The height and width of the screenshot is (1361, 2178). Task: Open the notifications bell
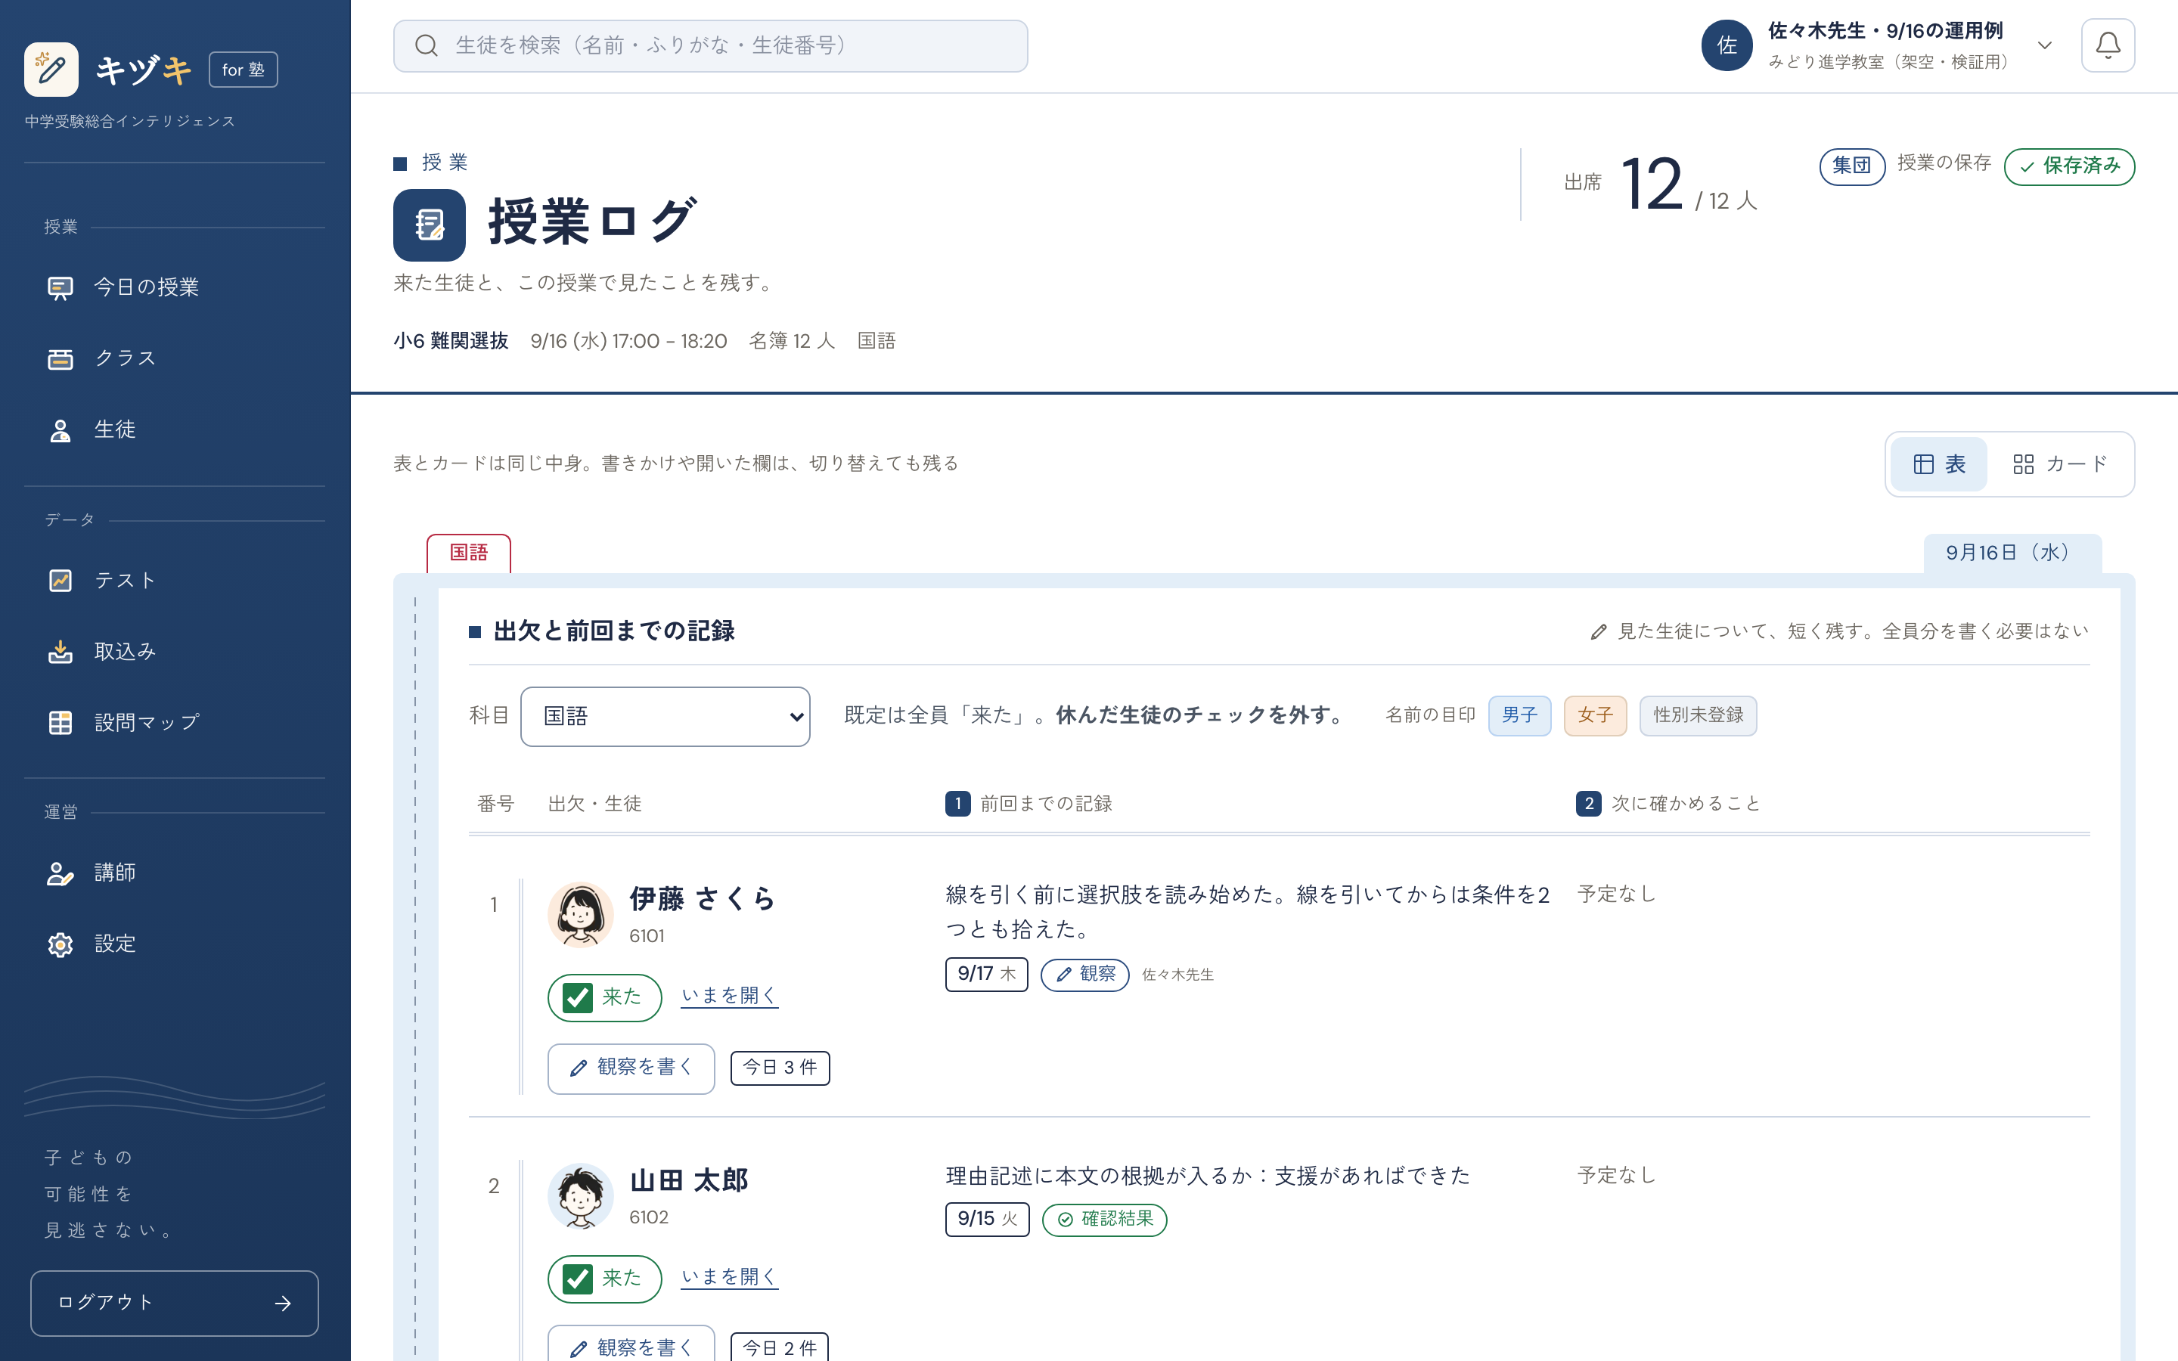click(x=2108, y=45)
